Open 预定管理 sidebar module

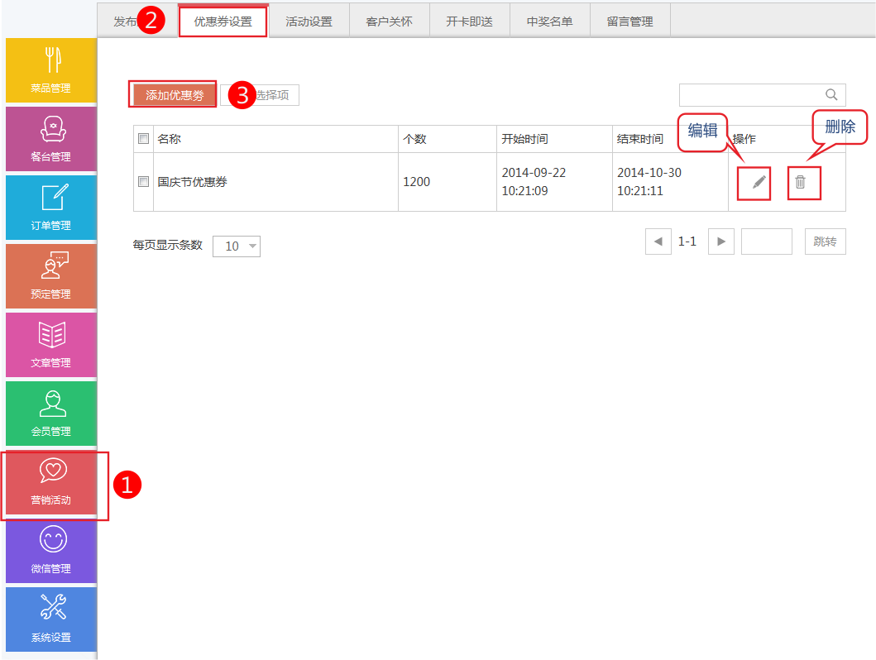coord(50,276)
